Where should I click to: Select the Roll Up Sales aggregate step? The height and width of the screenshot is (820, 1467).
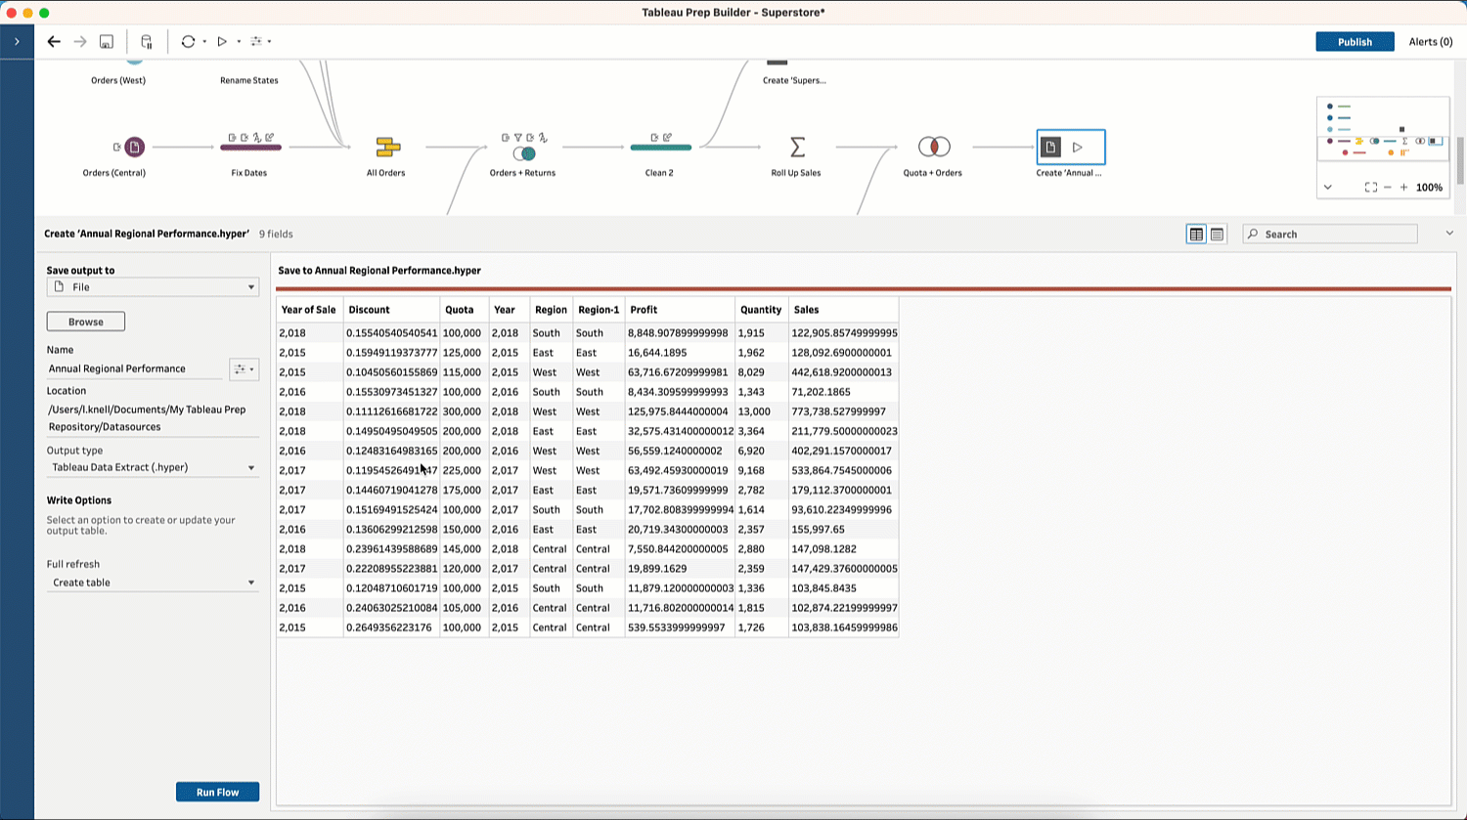coord(797,147)
